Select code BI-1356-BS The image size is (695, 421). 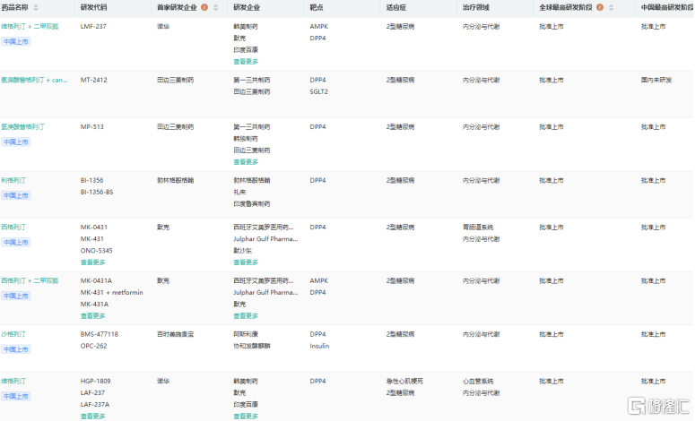pos(97,192)
